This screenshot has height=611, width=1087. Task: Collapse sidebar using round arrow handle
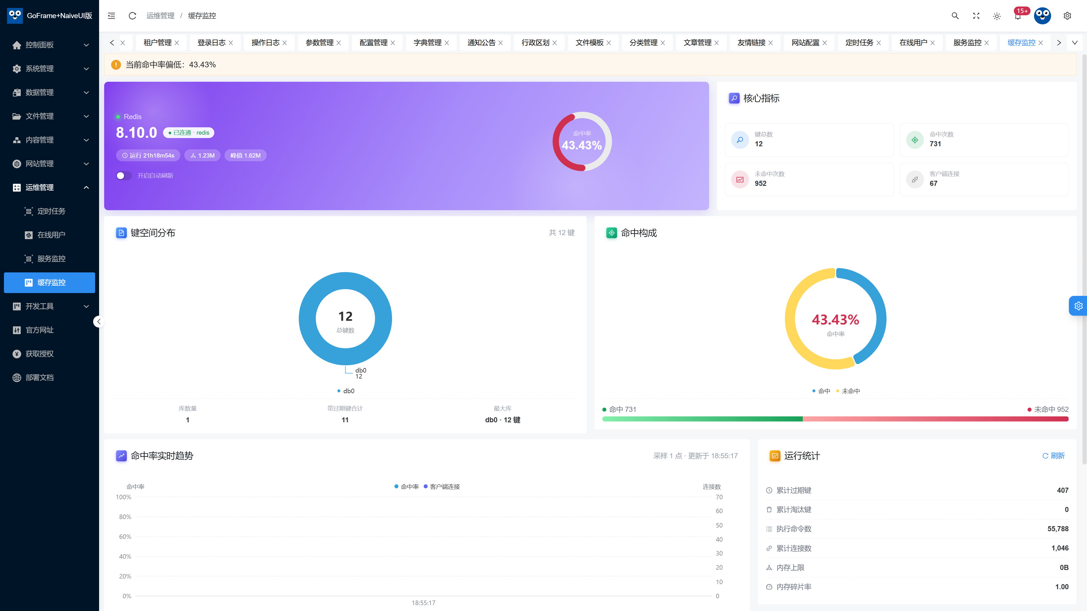[x=99, y=322]
